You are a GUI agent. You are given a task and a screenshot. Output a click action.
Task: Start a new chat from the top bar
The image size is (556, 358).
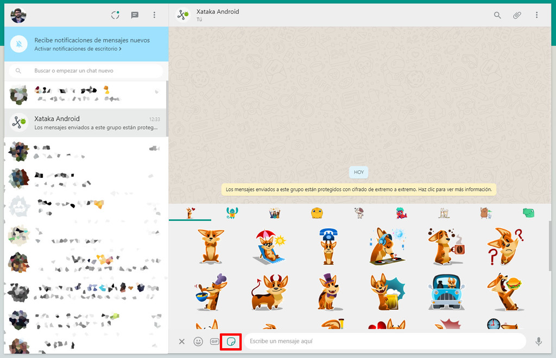click(x=134, y=15)
